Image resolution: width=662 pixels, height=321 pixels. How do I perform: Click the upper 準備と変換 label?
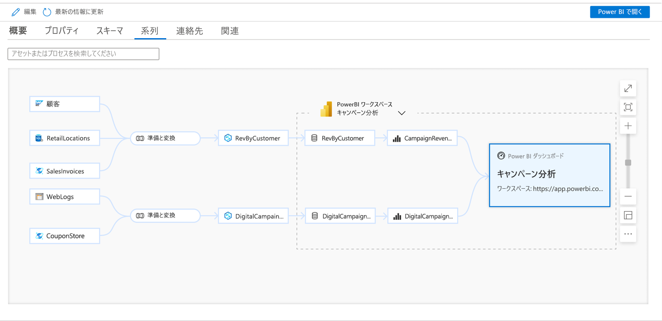click(x=162, y=138)
